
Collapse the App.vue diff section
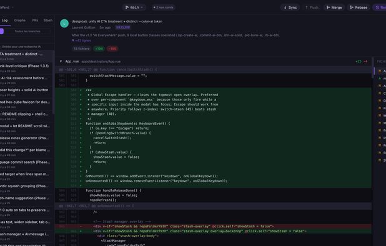point(61,61)
